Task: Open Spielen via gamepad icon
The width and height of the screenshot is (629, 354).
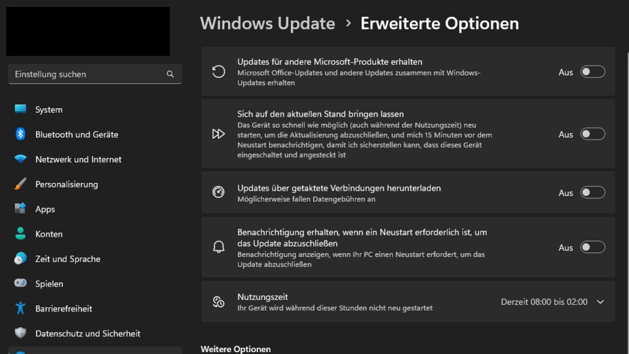Action: [x=20, y=283]
